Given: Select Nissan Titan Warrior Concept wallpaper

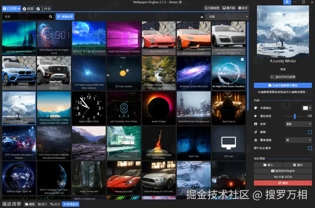Looking at the screenshot, I should click(54, 73).
